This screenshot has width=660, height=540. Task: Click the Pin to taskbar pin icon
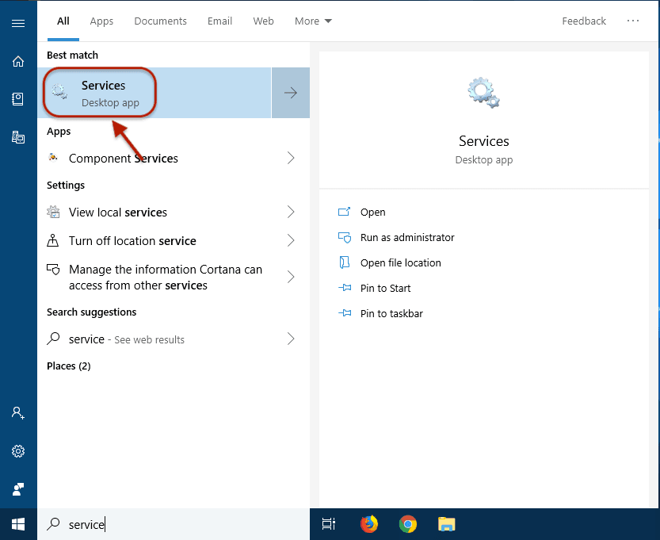pyautogui.click(x=345, y=313)
